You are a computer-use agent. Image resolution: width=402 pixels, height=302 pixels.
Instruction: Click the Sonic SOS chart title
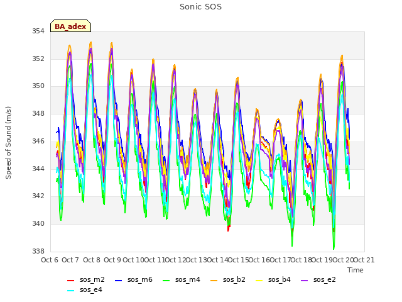coord(200,7)
